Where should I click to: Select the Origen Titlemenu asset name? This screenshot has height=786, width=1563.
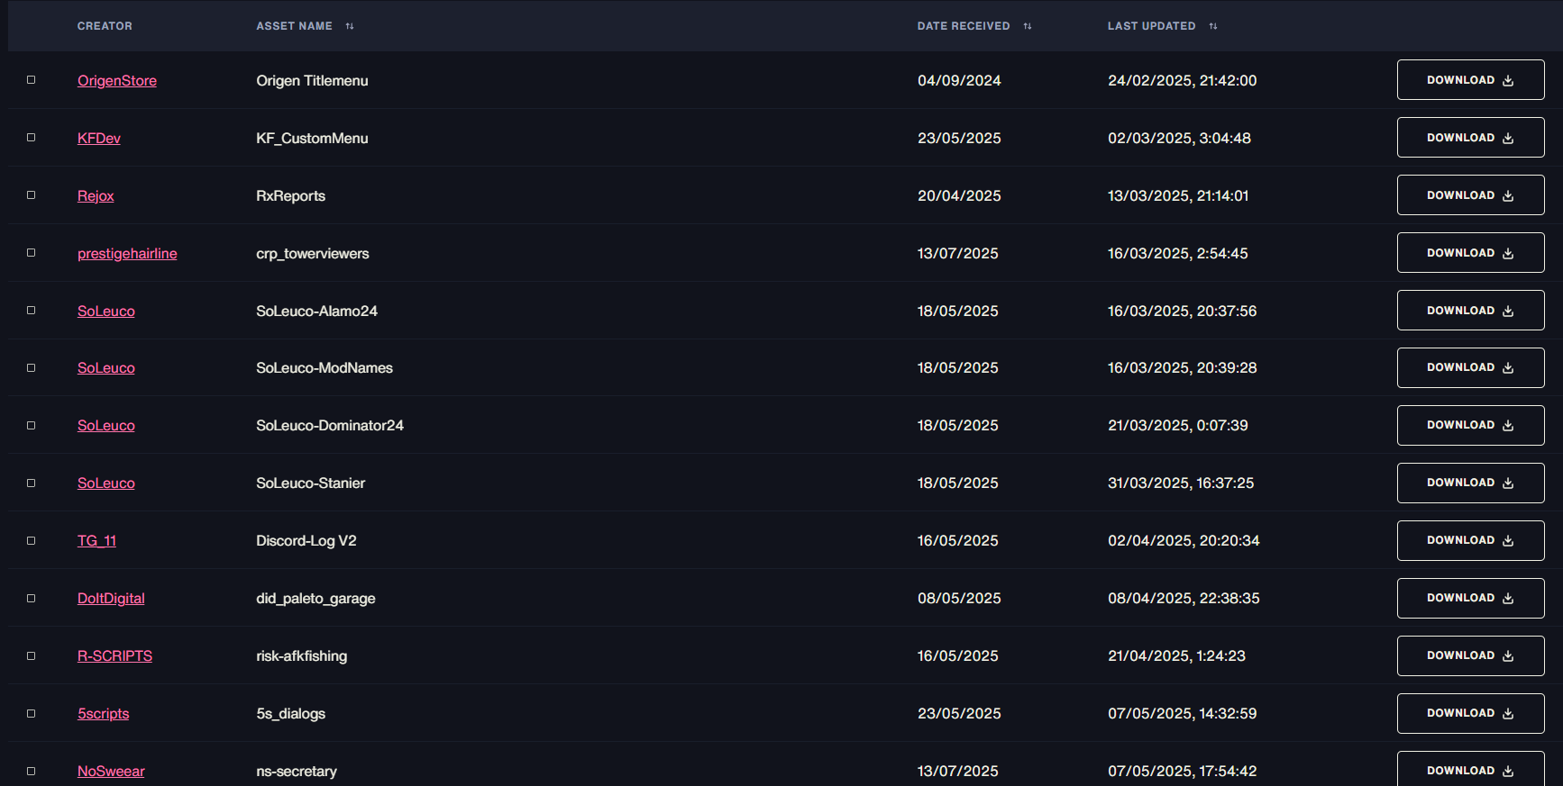pos(312,81)
